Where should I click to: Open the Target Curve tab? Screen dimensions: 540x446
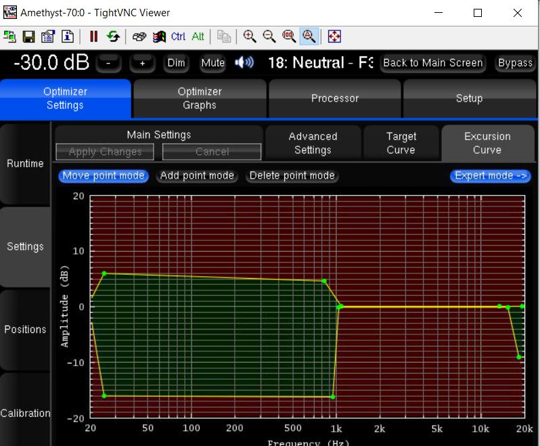401,143
